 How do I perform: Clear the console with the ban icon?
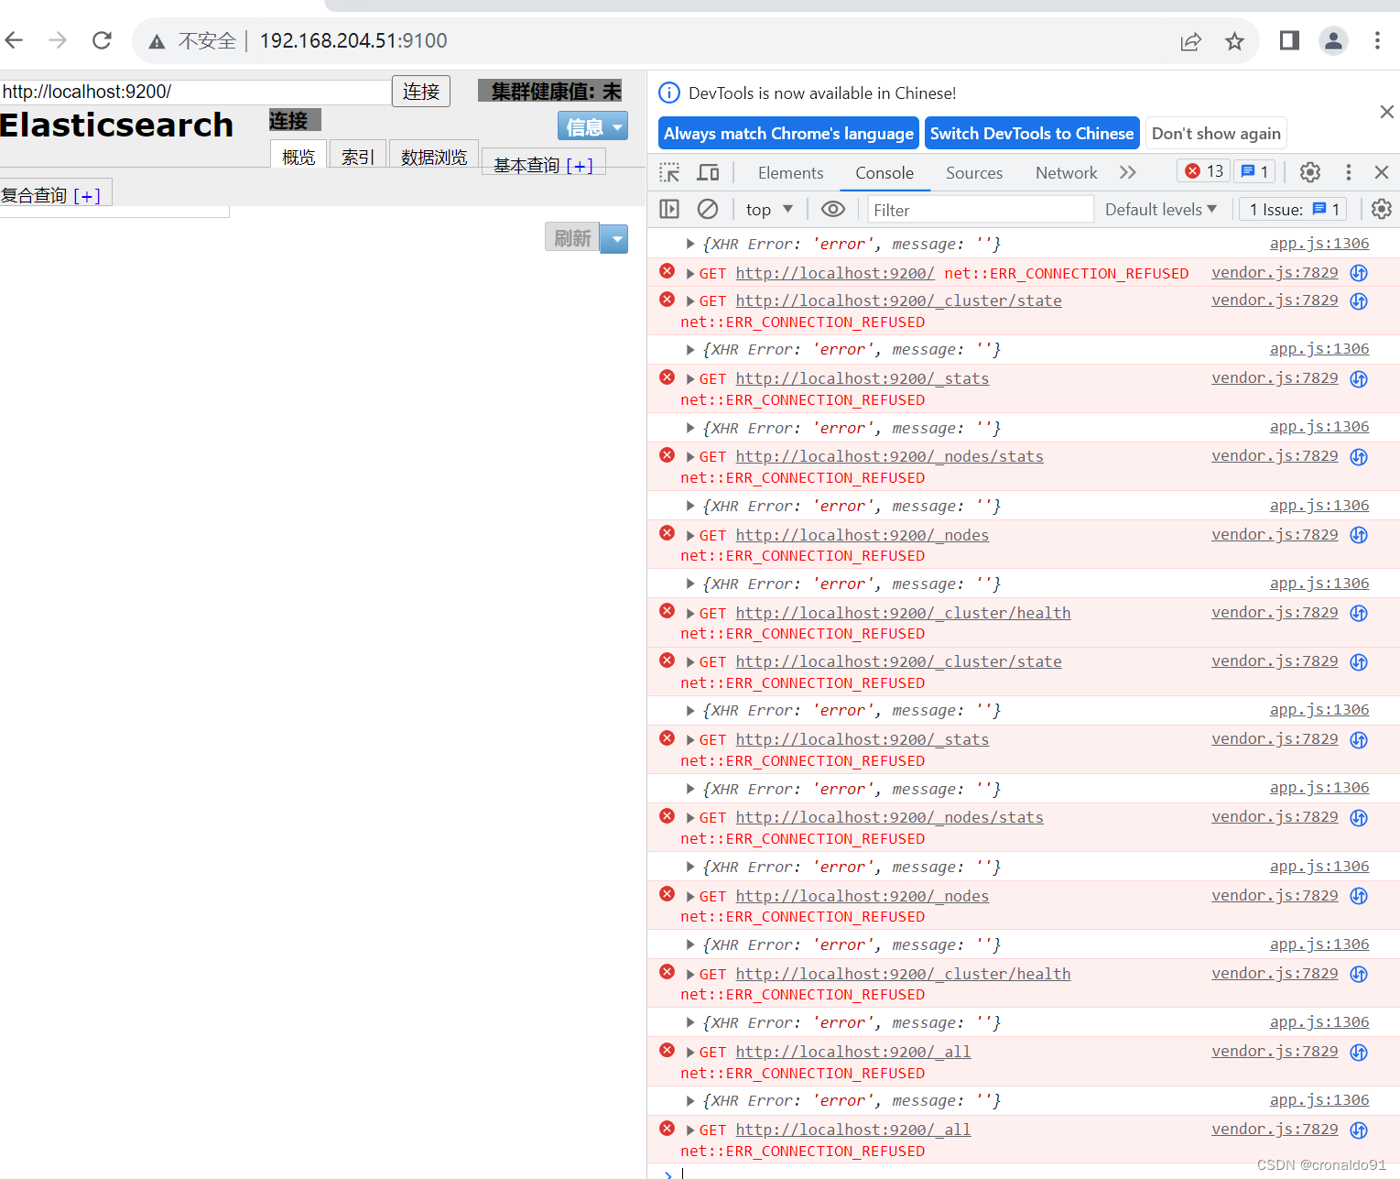click(x=708, y=209)
